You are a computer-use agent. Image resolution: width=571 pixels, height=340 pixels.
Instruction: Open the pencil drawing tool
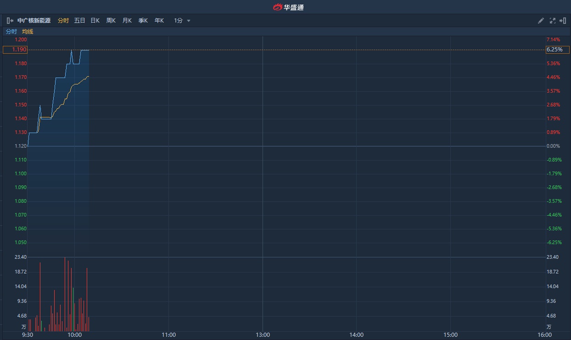(541, 21)
